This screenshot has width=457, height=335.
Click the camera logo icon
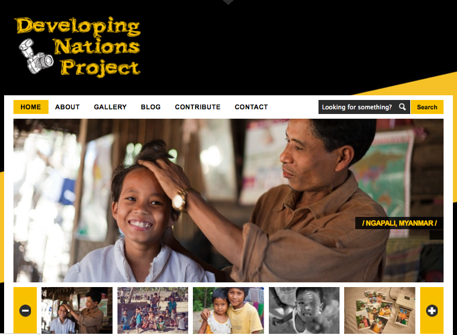(x=36, y=56)
